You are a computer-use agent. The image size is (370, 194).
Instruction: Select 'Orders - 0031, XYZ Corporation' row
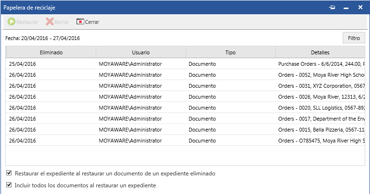click(185, 86)
